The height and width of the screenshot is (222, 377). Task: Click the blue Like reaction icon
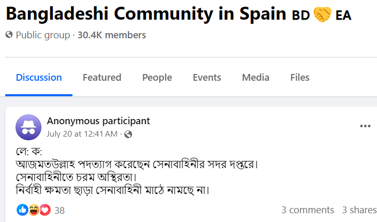(x=22, y=210)
